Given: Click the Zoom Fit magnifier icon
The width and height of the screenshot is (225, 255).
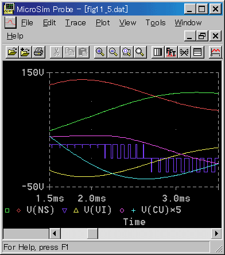Looking at the screenshot, I should coord(140,52).
